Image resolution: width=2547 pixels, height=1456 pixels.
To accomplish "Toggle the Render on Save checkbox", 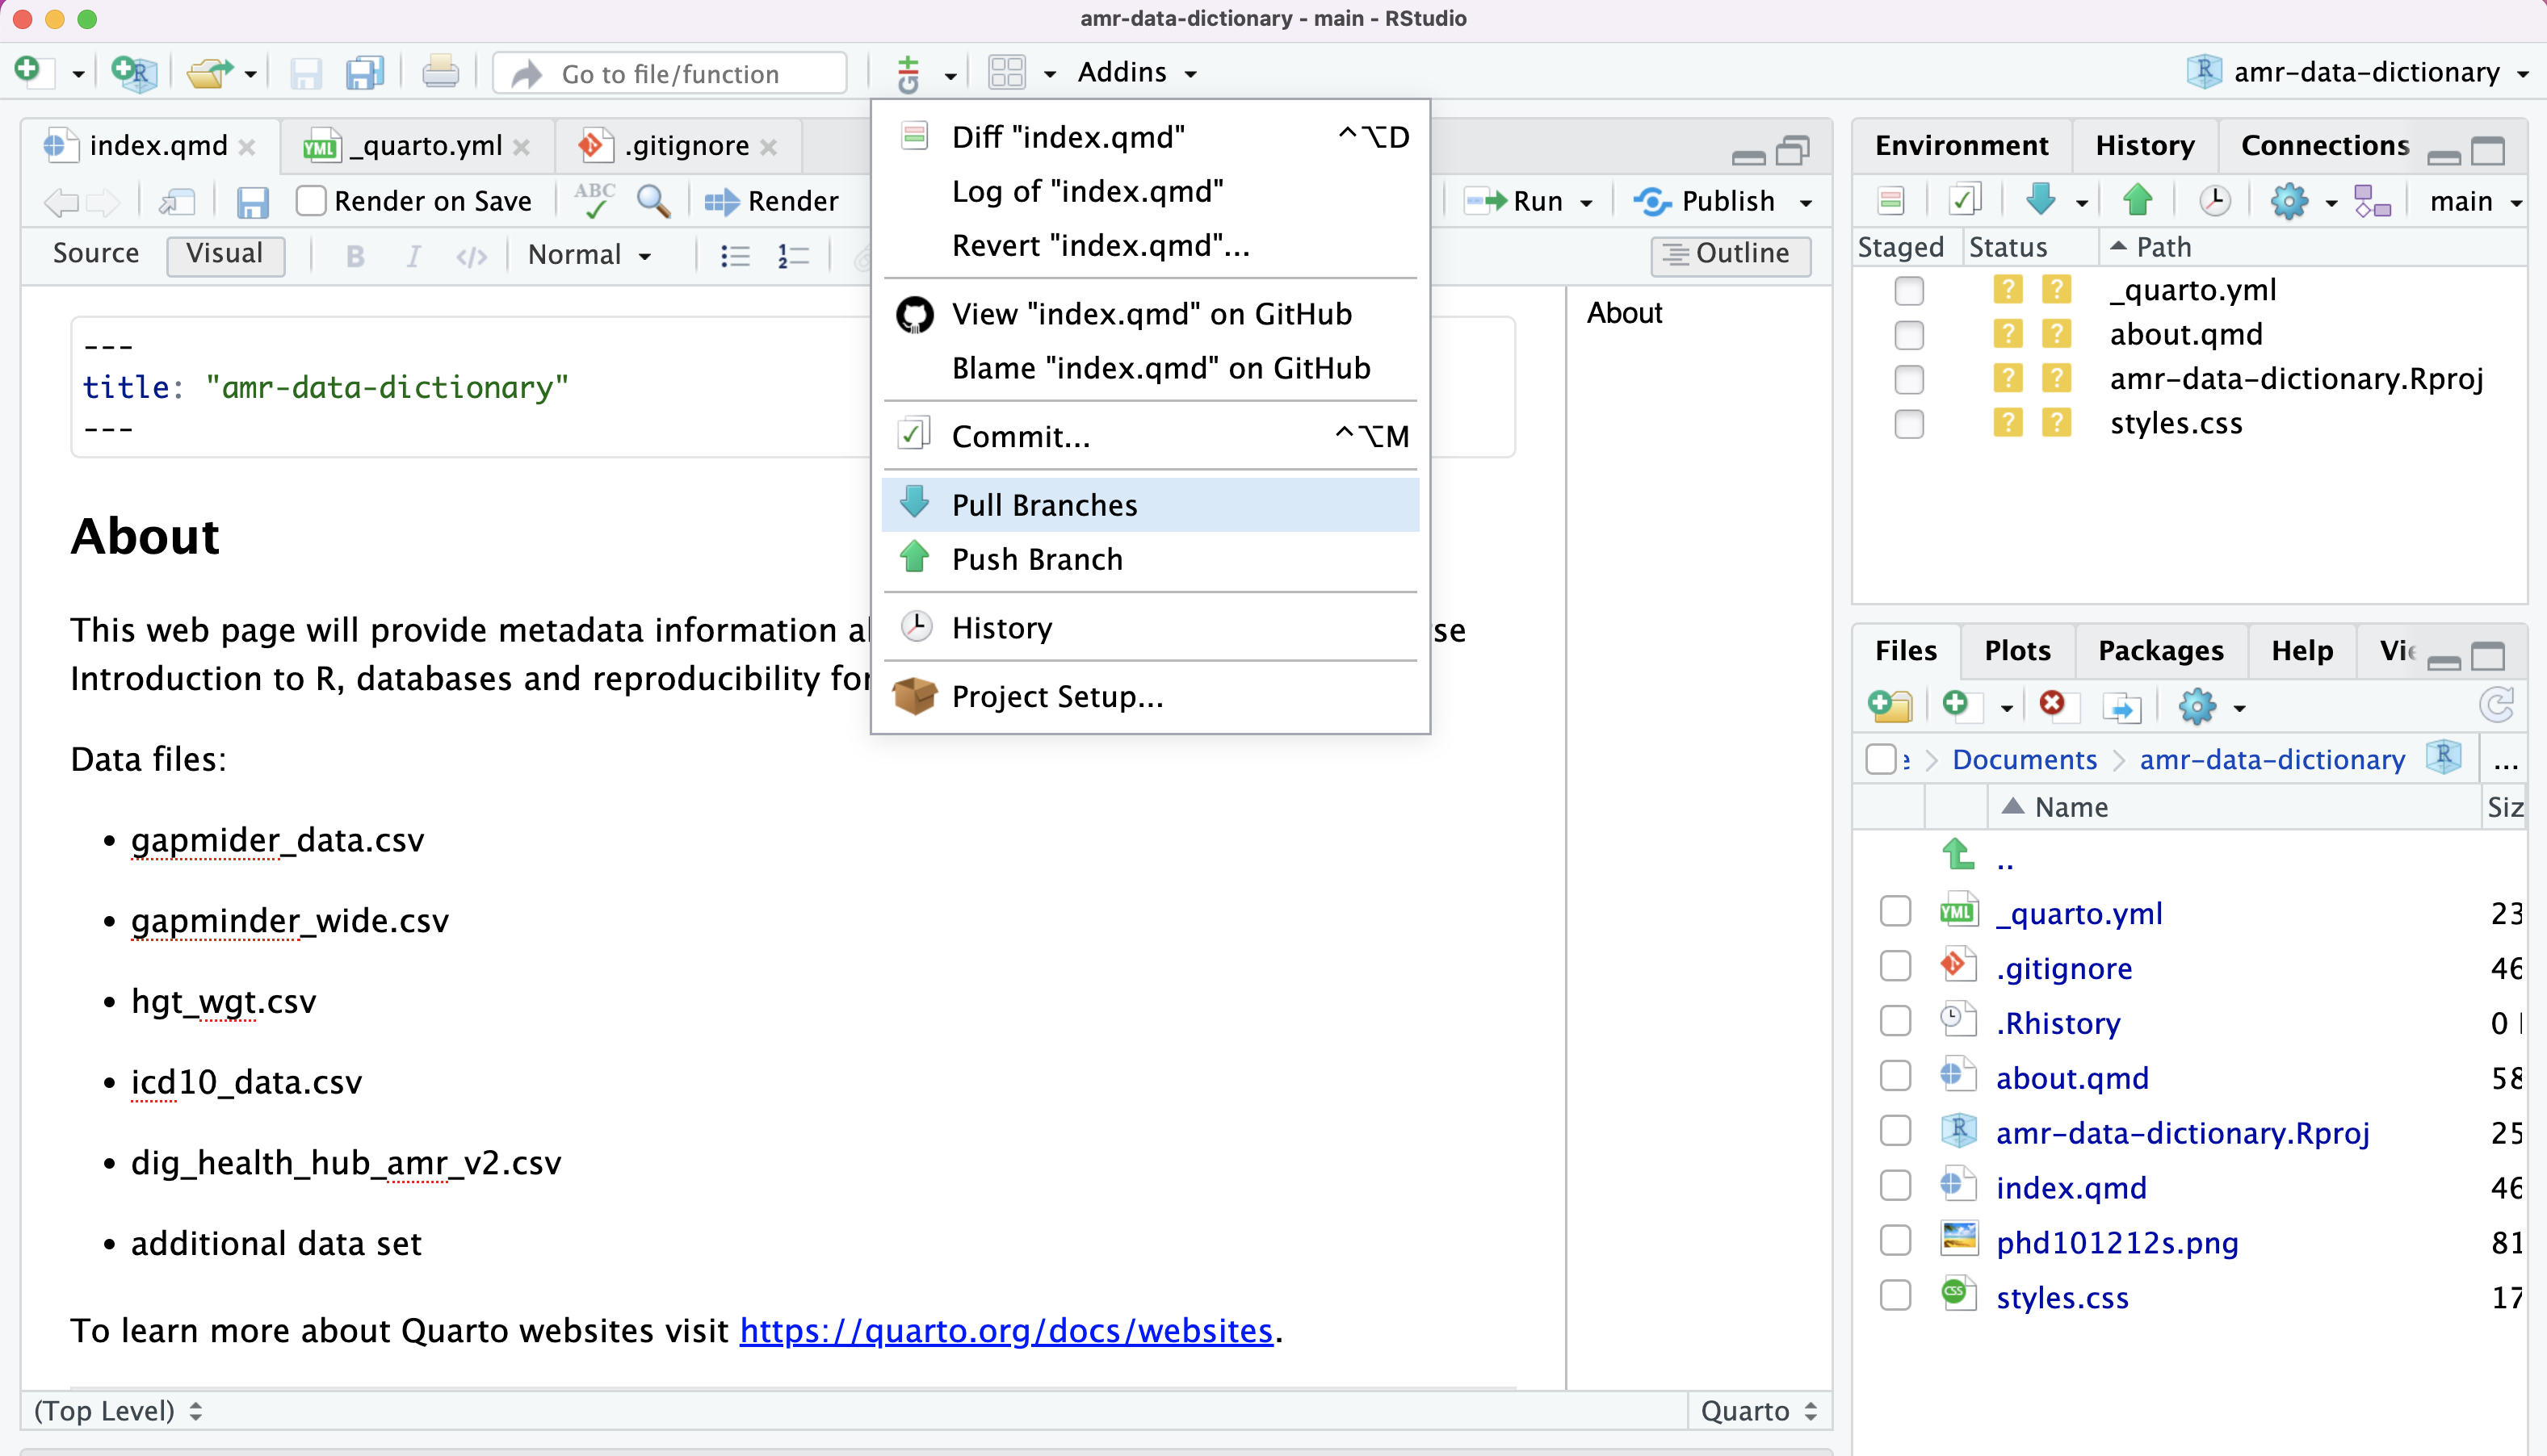I will click(x=311, y=201).
